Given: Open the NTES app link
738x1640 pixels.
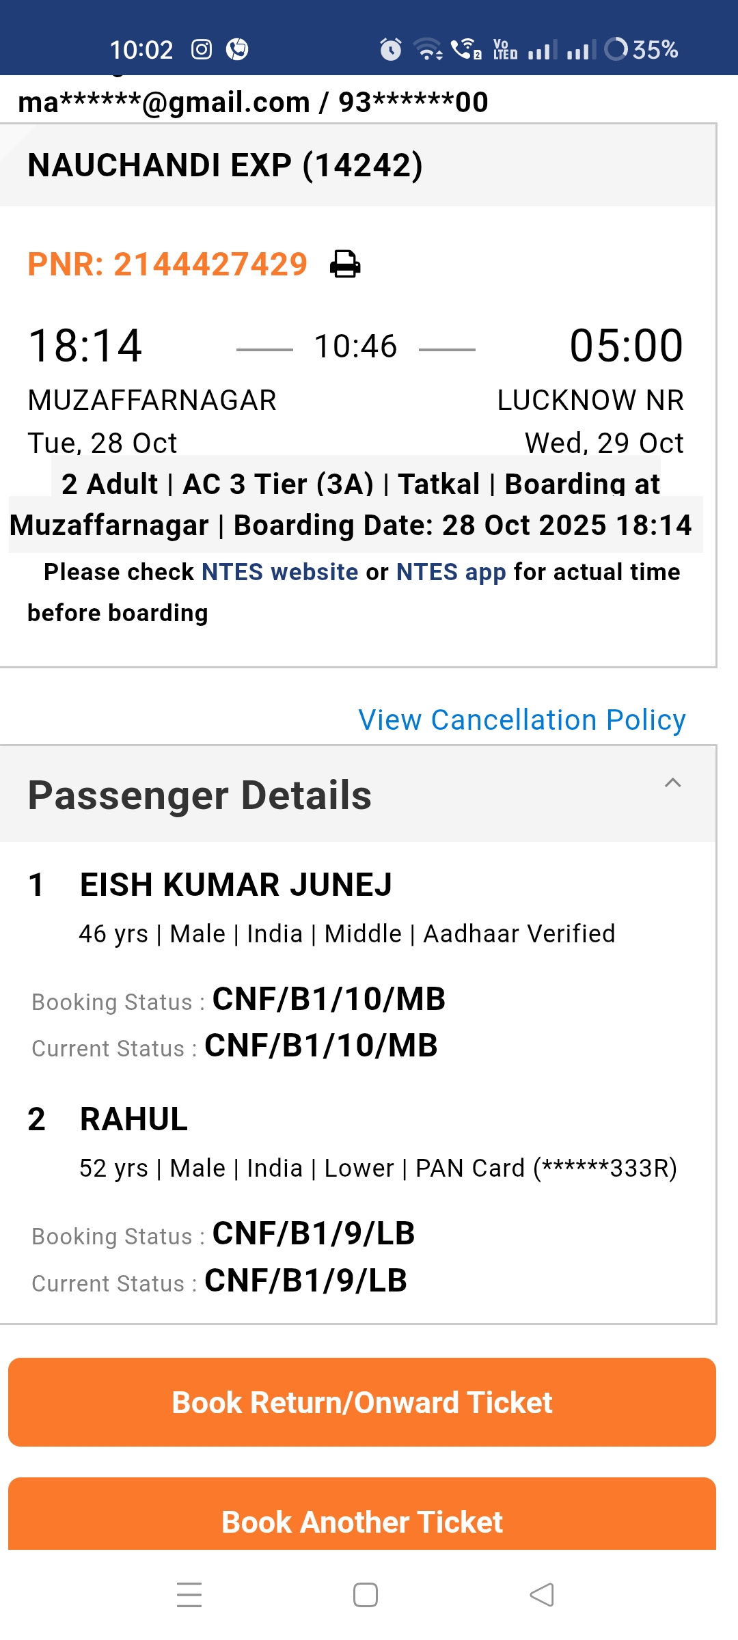Looking at the screenshot, I should pos(451,572).
